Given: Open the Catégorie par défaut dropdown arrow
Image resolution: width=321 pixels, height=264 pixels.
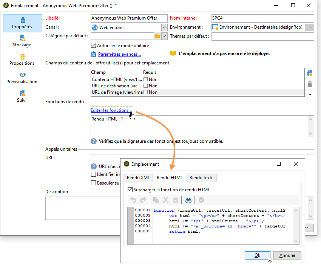Looking at the screenshot, I should tap(164, 37).
